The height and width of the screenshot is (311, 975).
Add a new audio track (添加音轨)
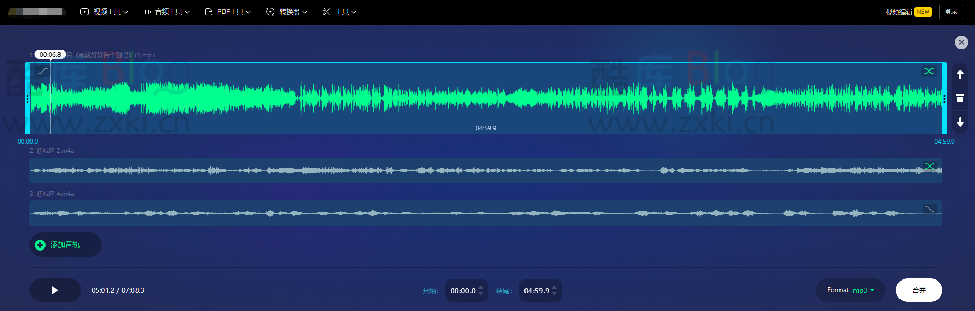point(66,245)
